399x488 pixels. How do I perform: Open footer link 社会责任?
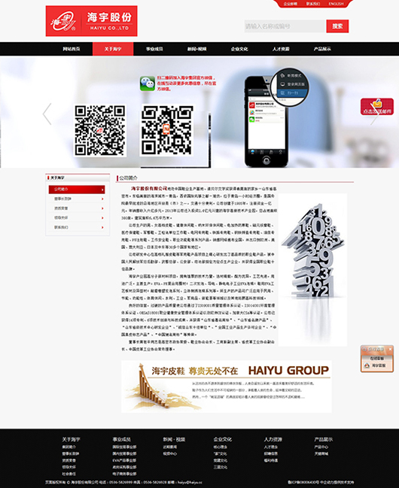click(x=69, y=474)
